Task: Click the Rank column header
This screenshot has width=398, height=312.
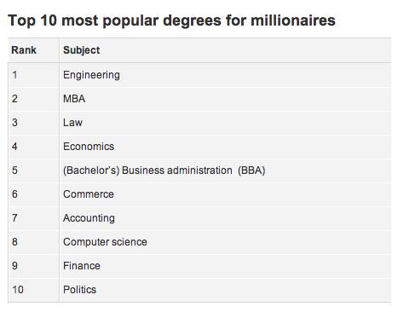Action: [24, 50]
